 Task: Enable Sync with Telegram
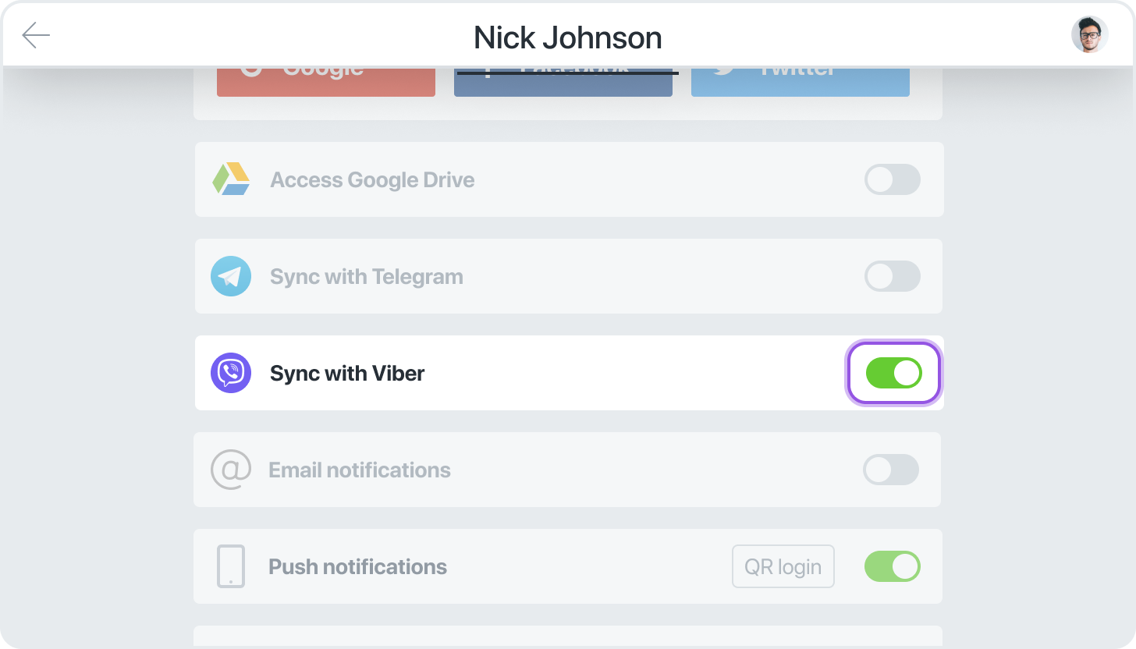893,276
